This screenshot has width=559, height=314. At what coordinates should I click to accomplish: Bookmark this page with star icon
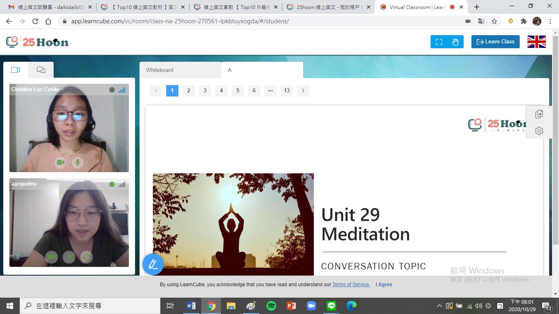coord(494,21)
